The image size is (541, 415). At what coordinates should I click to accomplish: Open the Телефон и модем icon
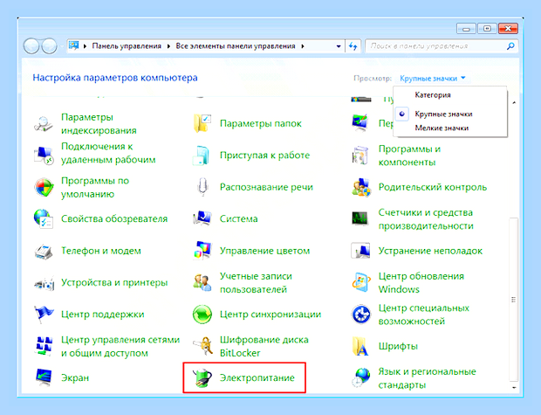(44, 251)
